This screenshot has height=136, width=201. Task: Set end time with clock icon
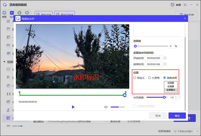tap(165, 64)
